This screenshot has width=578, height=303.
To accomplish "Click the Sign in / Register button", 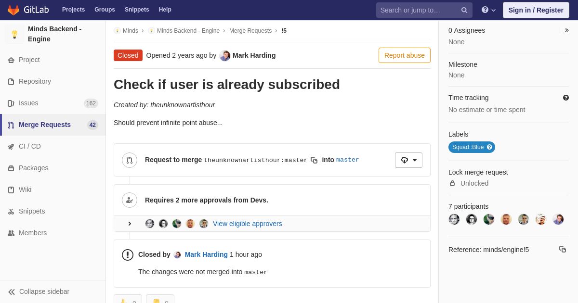I will [x=536, y=10].
